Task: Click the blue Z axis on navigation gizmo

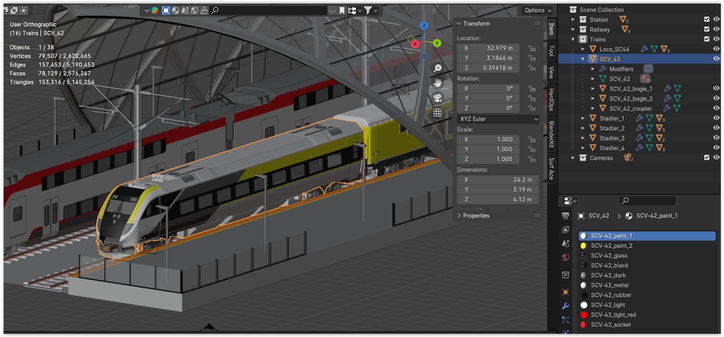Action: click(424, 26)
